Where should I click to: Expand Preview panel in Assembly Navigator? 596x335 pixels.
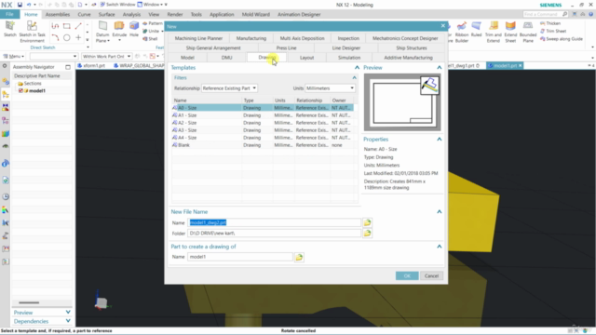[x=68, y=313]
